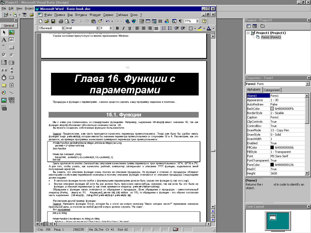Click the Paste clipboard icon
311x233 pixels.
click(94, 21)
